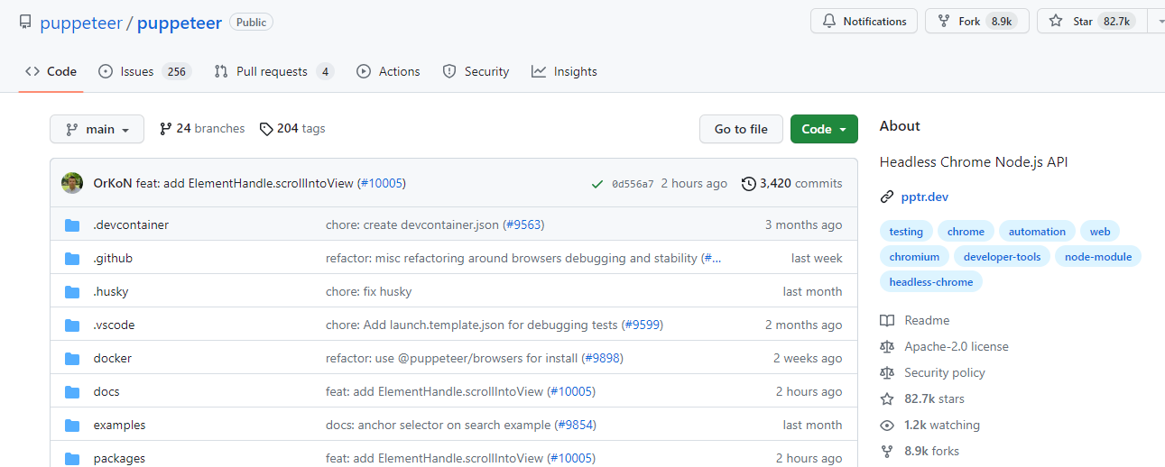Select the chrome topic tag
This screenshot has width=1165, height=467.
[x=966, y=232]
